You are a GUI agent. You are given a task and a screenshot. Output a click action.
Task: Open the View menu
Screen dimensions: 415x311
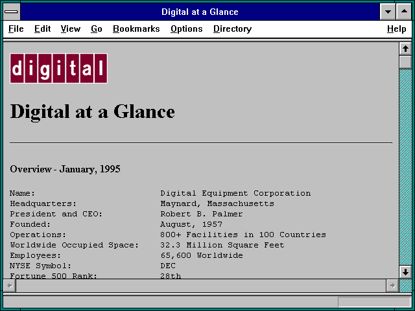[71, 29]
